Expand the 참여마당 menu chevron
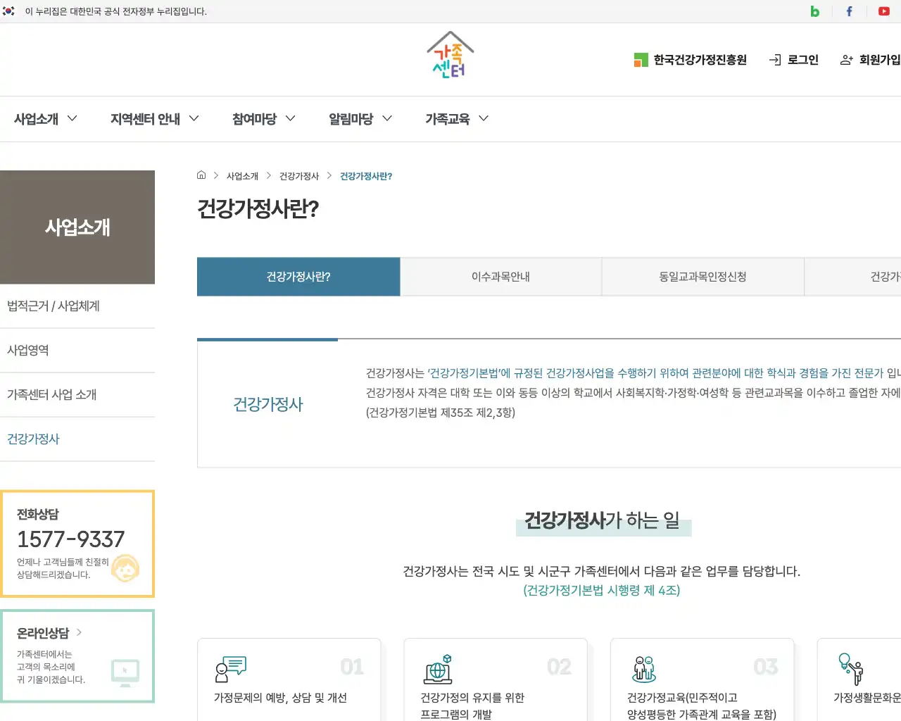The image size is (901, 721). click(290, 118)
